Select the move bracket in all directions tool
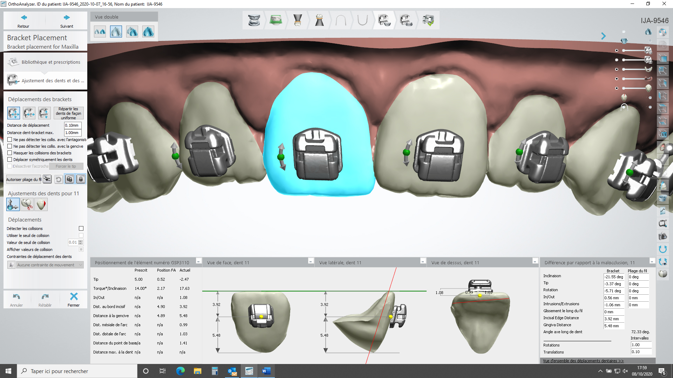 (x=14, y=113)
